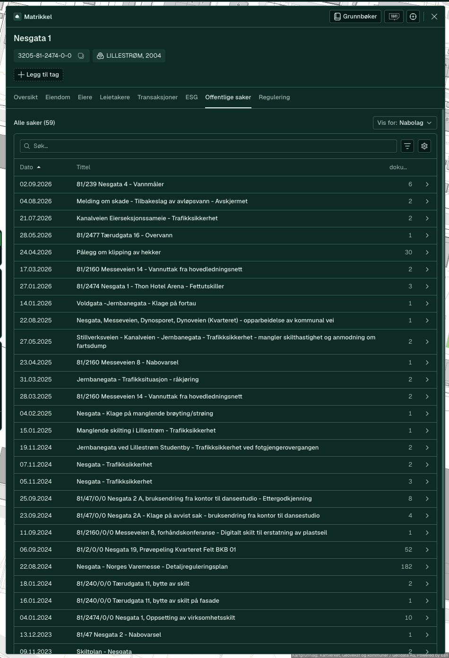
Task: Open chevron for Norges Varemesse - Detaljreguleringsplan row
Action: (427, 567)
